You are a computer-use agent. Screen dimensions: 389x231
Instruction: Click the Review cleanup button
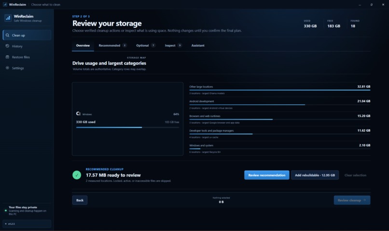[x=352, y=200]
